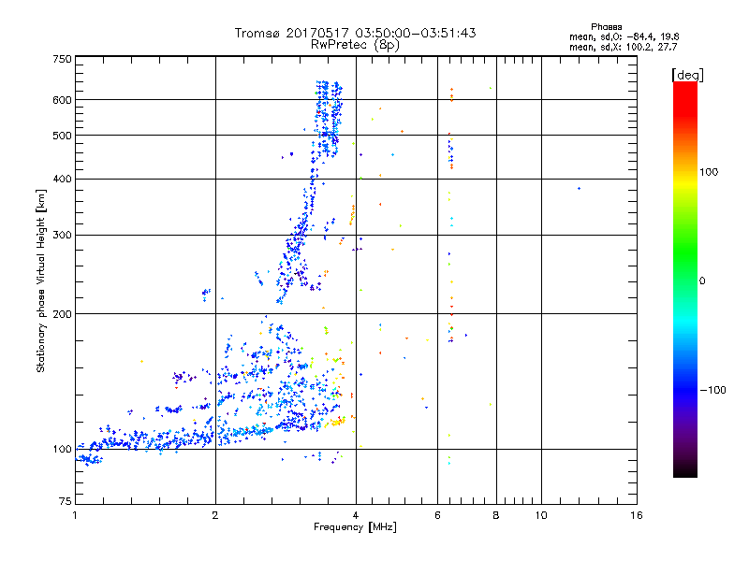Click the y-axis tick value '300'

point(63,236)
